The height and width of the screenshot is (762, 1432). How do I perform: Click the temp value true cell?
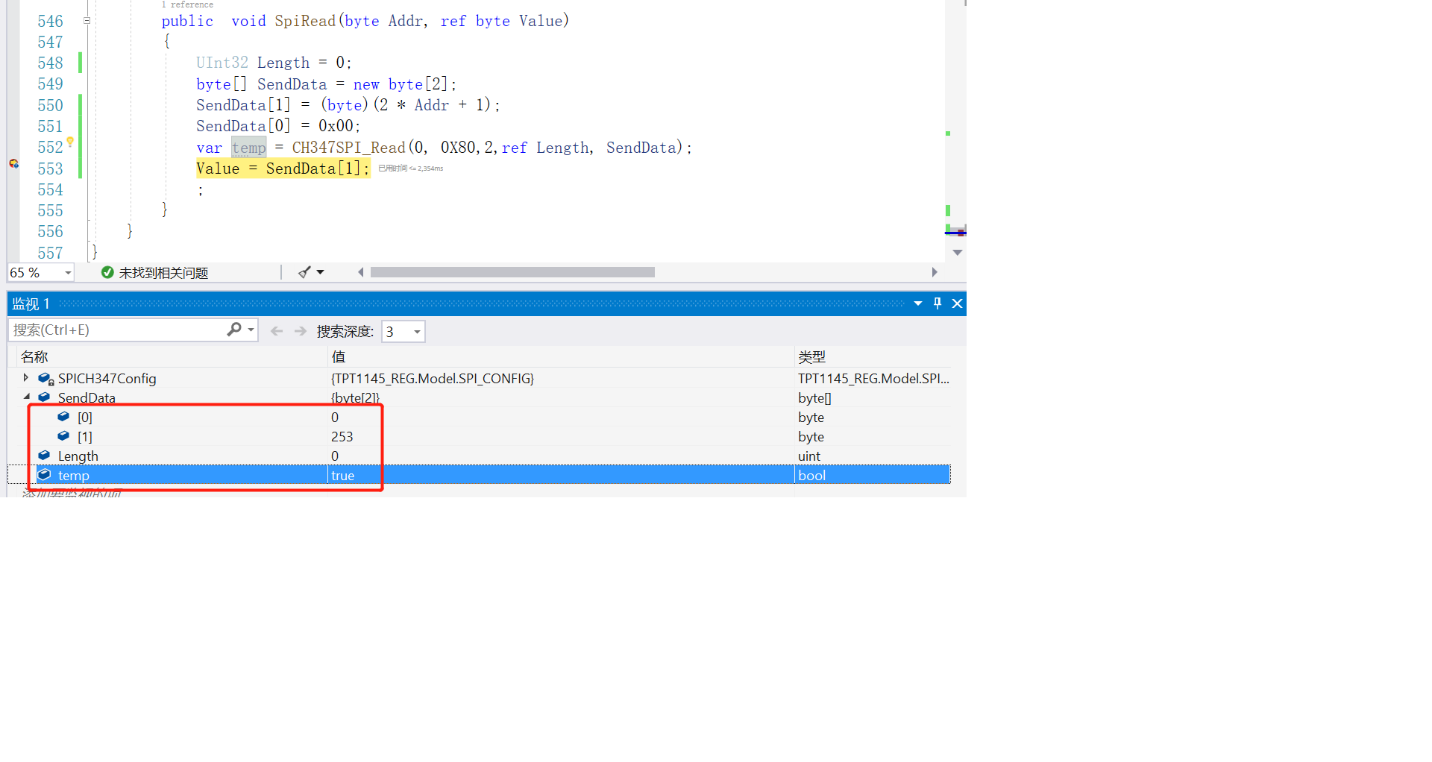pos(561,475)
